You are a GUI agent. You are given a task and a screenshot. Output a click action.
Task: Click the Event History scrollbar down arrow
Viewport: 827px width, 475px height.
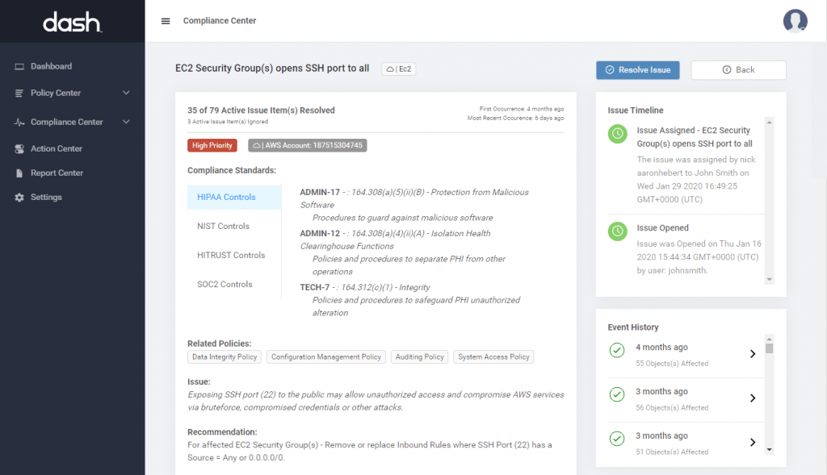pos(770,450)
